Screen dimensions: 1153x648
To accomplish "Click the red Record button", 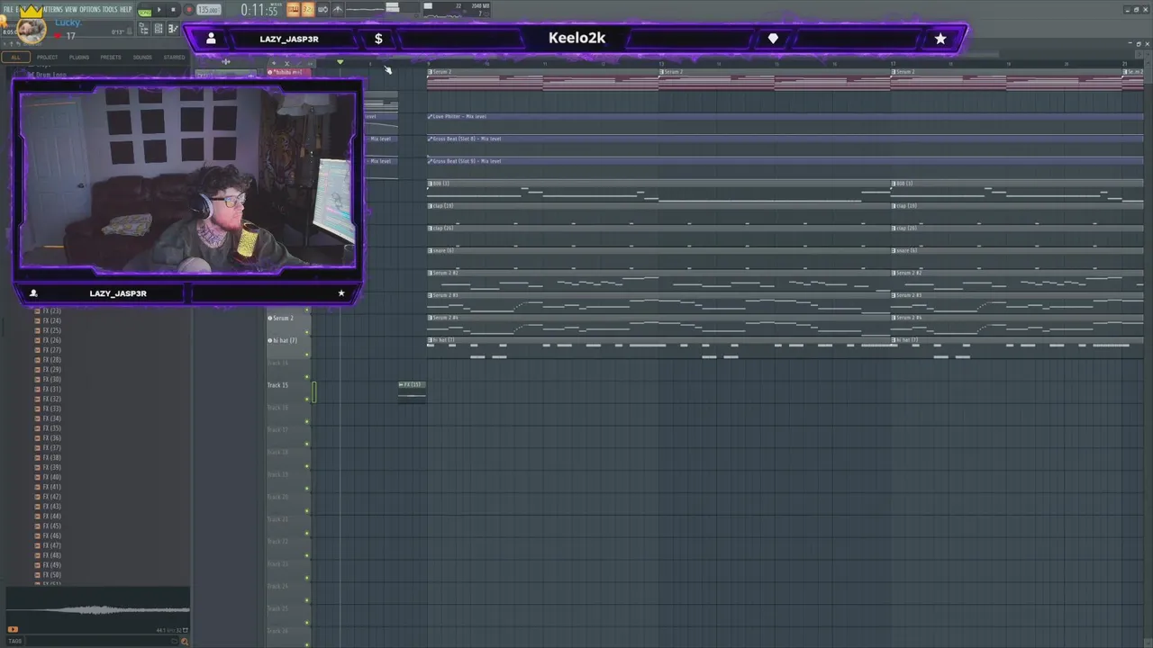I will point(189,10).
